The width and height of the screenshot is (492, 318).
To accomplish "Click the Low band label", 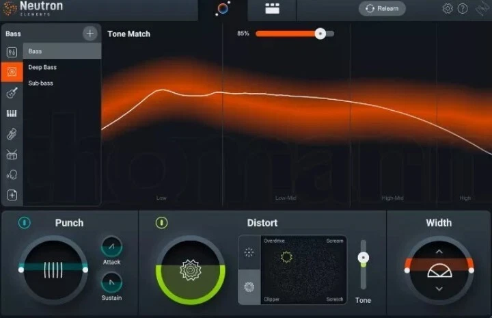I will (x=161, y=198).
